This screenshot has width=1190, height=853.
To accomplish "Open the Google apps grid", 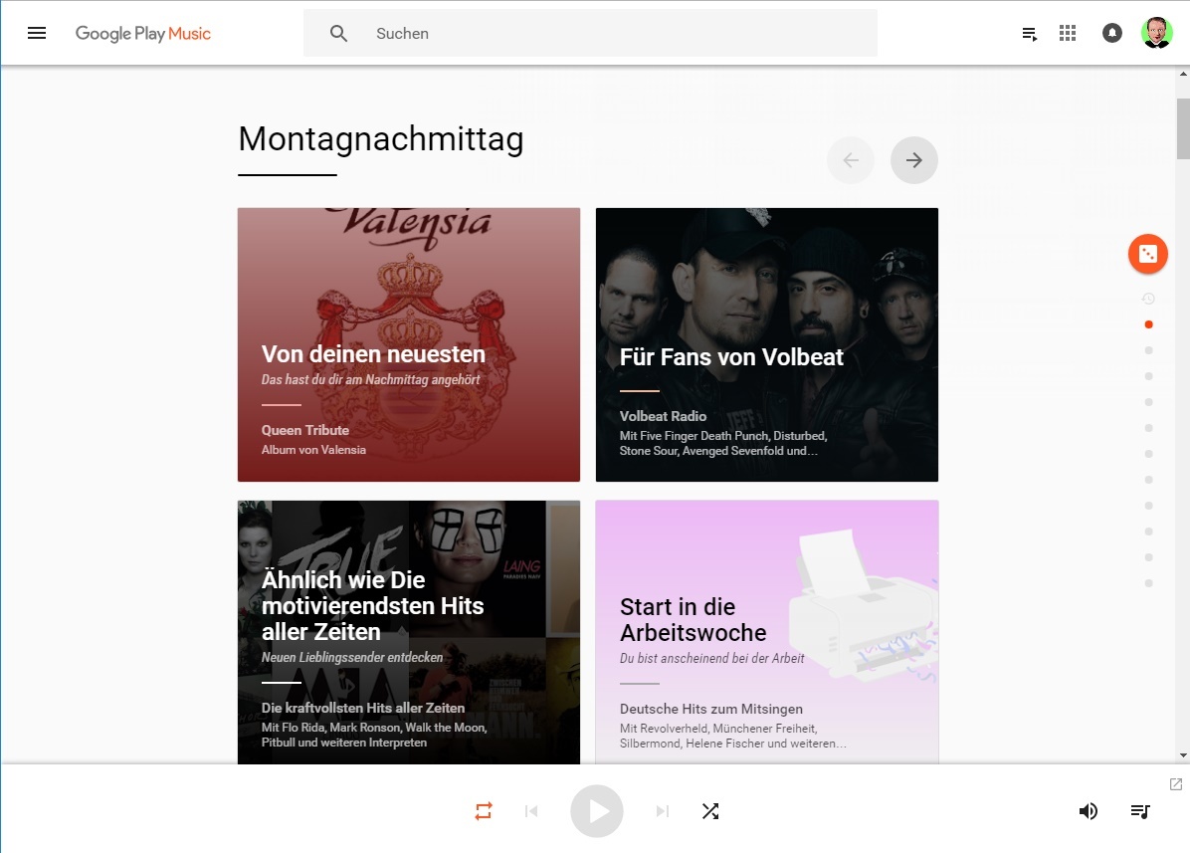I will coord(1067,33).
